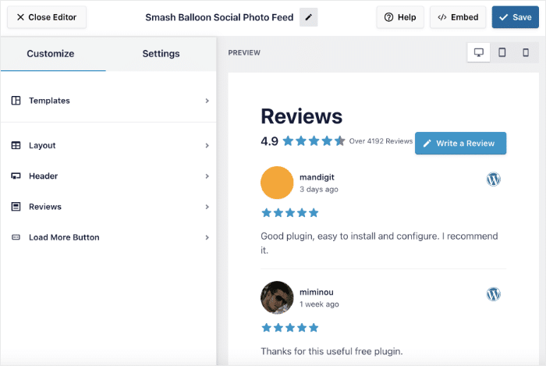Image resolution: width=546 pixels, height=366 pixels.
Task: Click the "Good plugin, easy to install" review text
Action: pyautogui.click(x=379, y=243)
